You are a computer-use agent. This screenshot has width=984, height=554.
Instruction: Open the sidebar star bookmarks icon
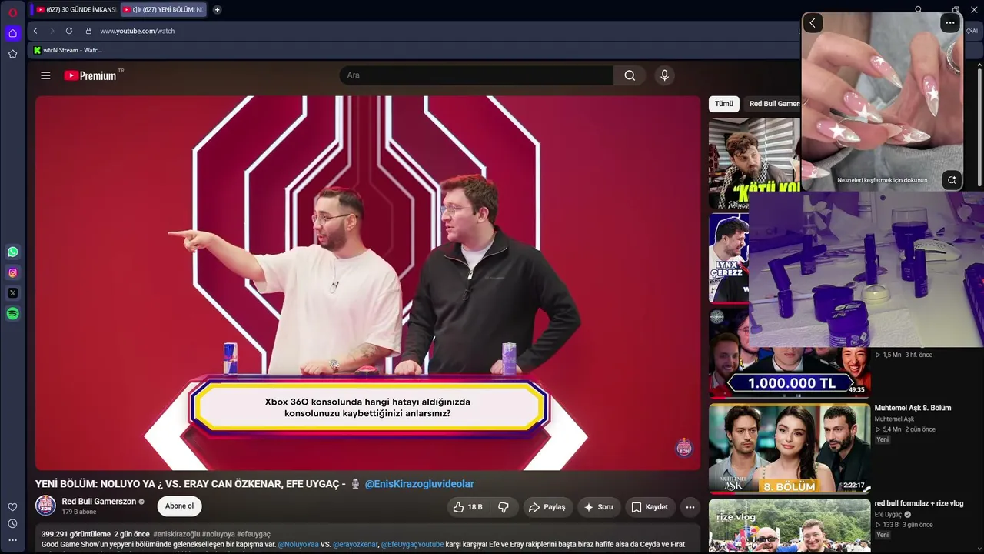point(12,54)
